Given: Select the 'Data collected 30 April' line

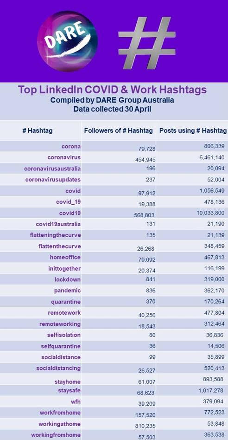Looking at the screenshot, I should click(x=112, y=109).
